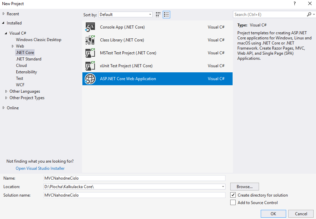Expand the Web node under Visual C#
The width and height of the screenshot is (316, 219).
tap(13, 46)
